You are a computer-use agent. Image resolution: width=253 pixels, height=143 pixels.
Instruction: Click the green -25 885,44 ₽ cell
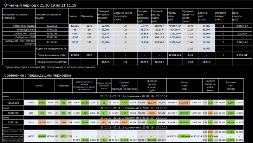[x=184, y=136]
